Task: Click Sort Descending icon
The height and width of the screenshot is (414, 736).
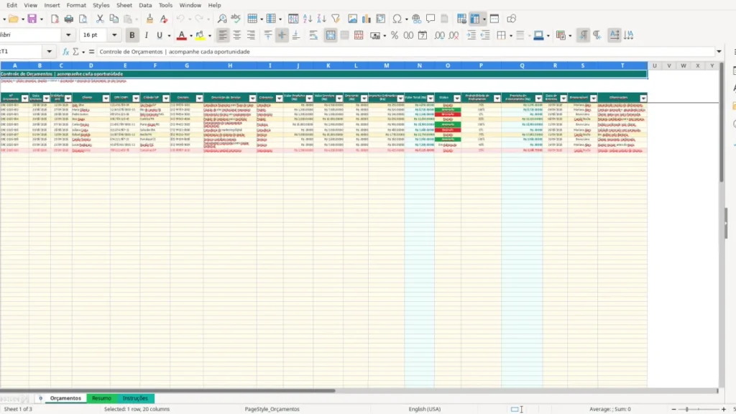Action: click(321, 19)
